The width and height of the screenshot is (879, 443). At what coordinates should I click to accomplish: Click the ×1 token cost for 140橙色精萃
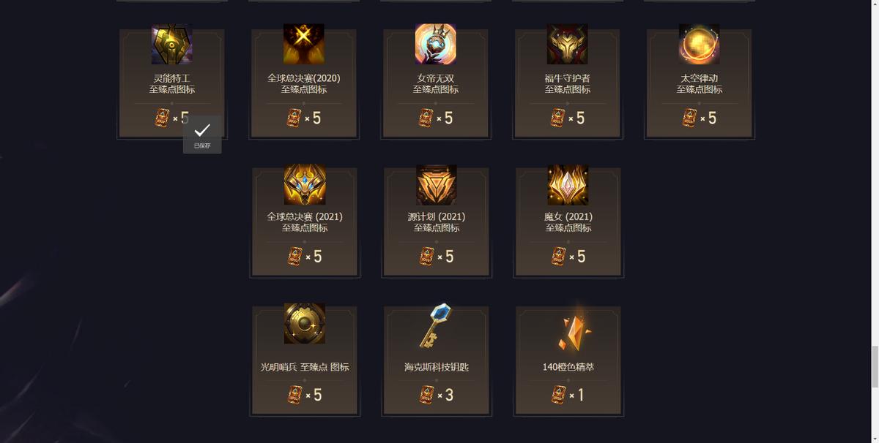(x=568, y=395)
